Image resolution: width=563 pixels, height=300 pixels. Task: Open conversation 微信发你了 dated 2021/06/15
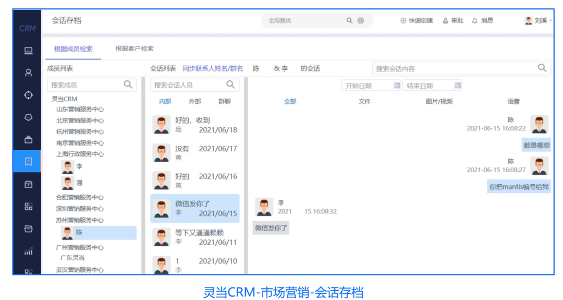coord(195,208)
